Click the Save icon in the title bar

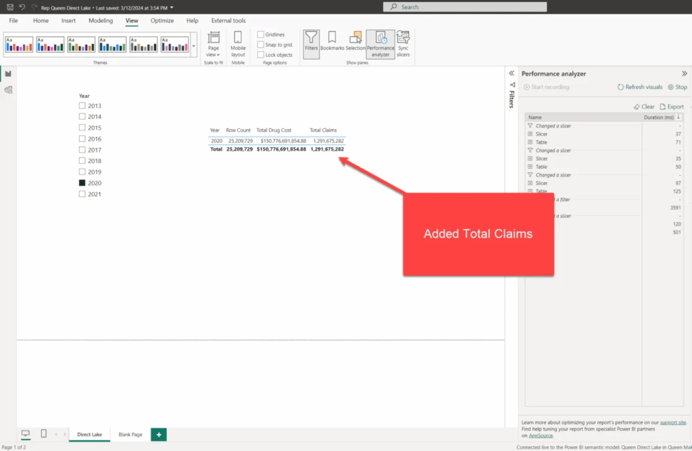click(10, 7)
